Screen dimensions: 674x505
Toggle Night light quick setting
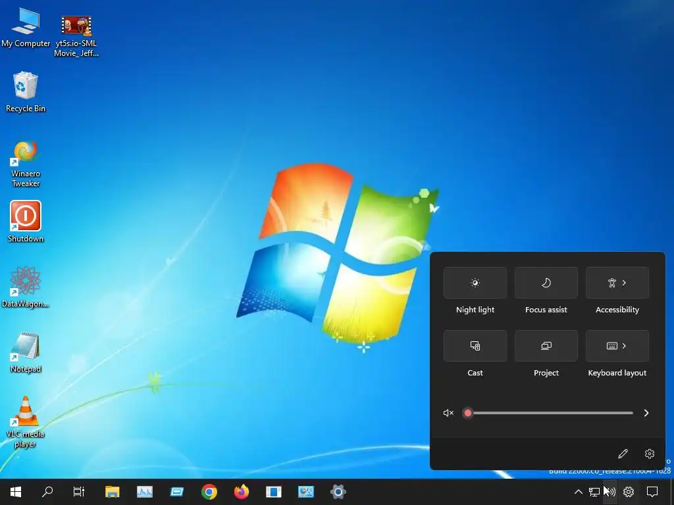[475, 283]
